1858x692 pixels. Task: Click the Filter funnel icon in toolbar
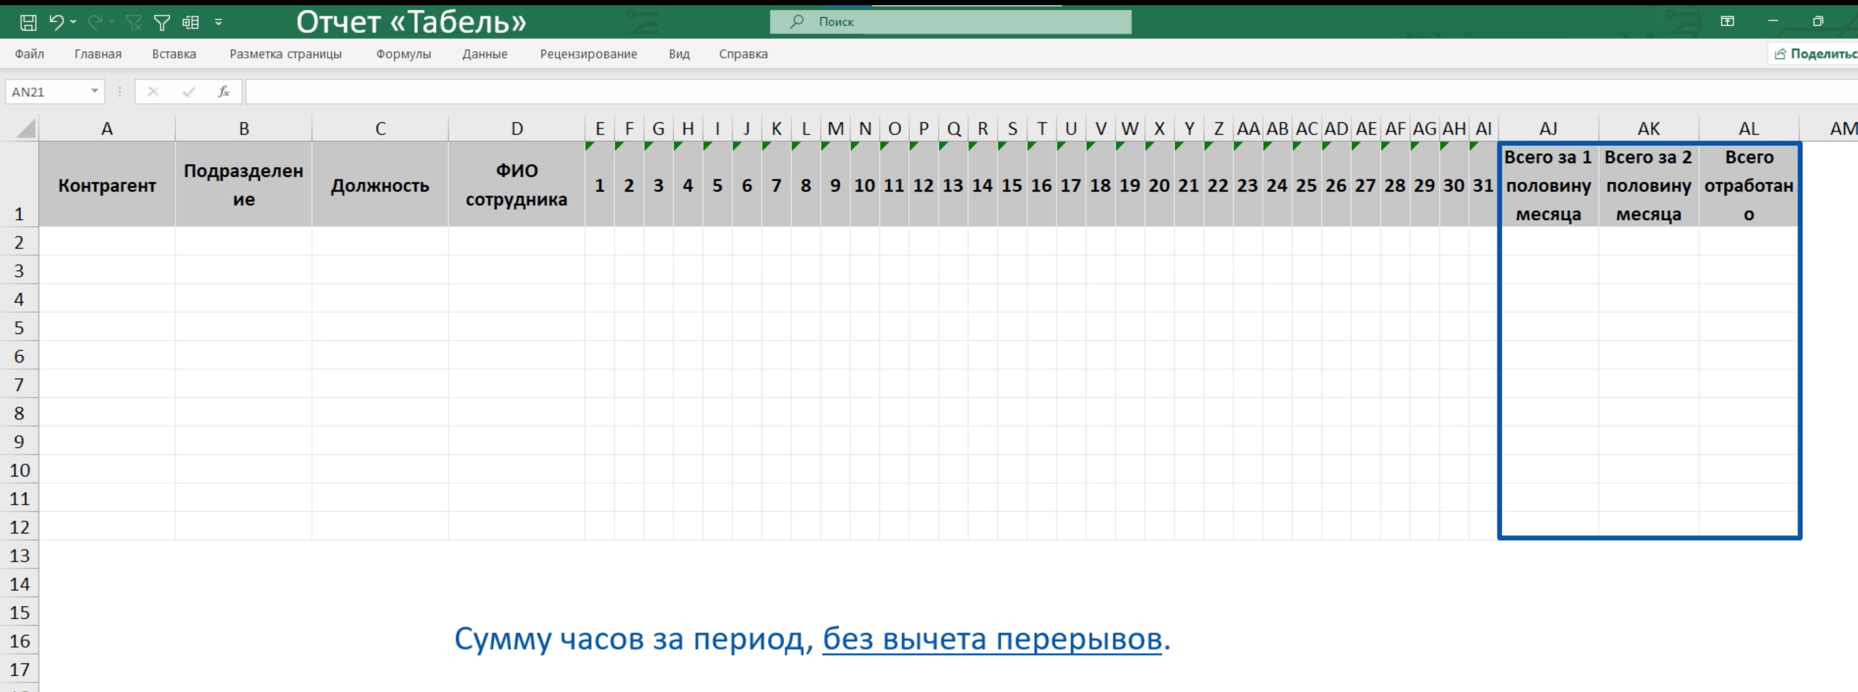coord(162,23)
